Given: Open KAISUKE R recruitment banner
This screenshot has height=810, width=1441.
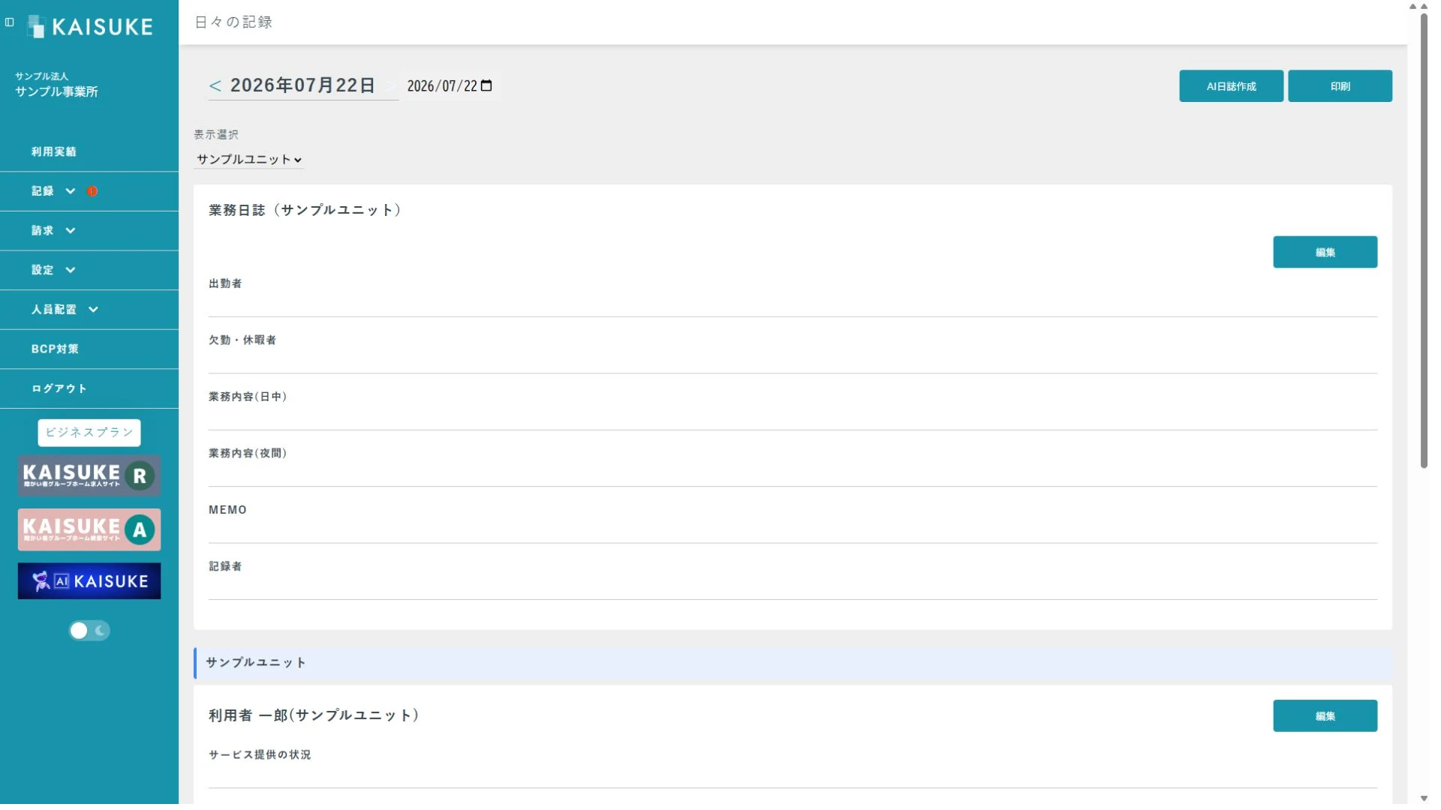Looking at the screenshot, I should coord(89,475).
